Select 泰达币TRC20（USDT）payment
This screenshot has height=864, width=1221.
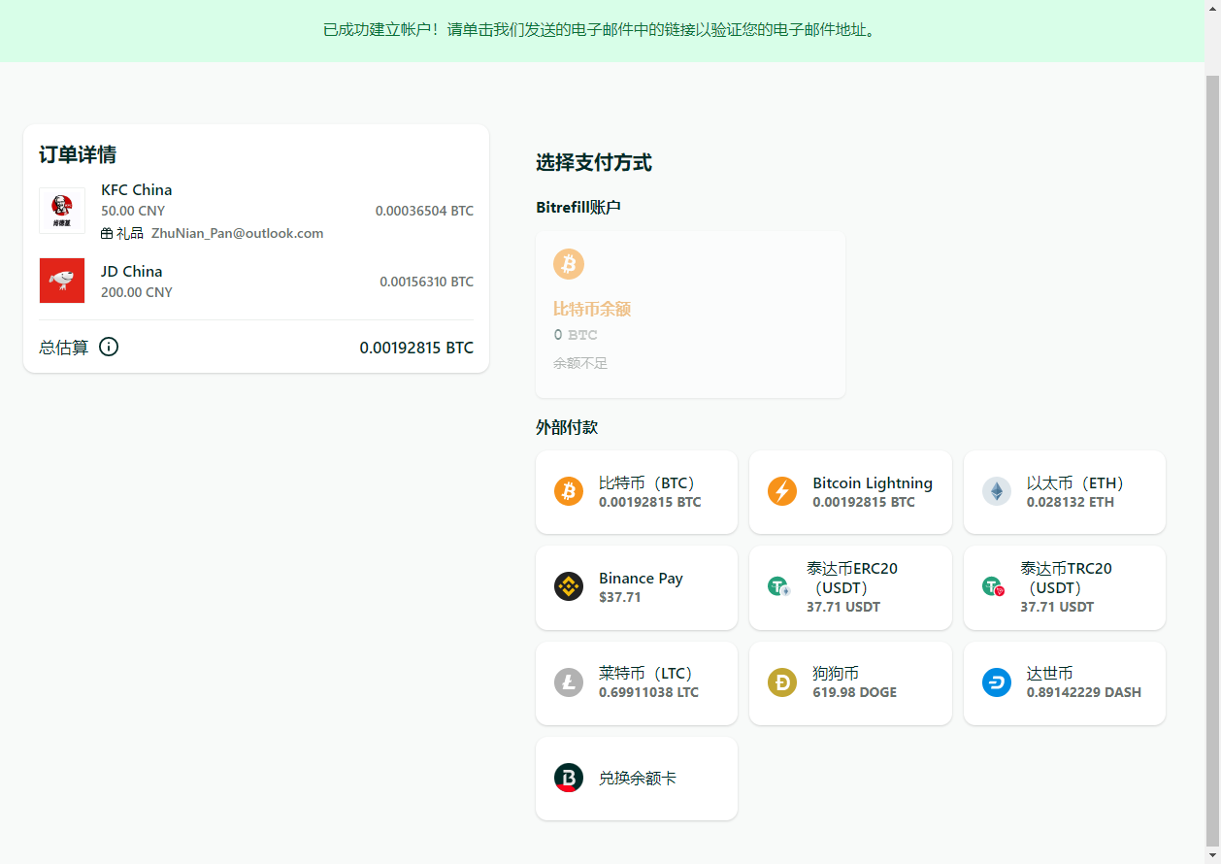click(x=1065, y=587)
